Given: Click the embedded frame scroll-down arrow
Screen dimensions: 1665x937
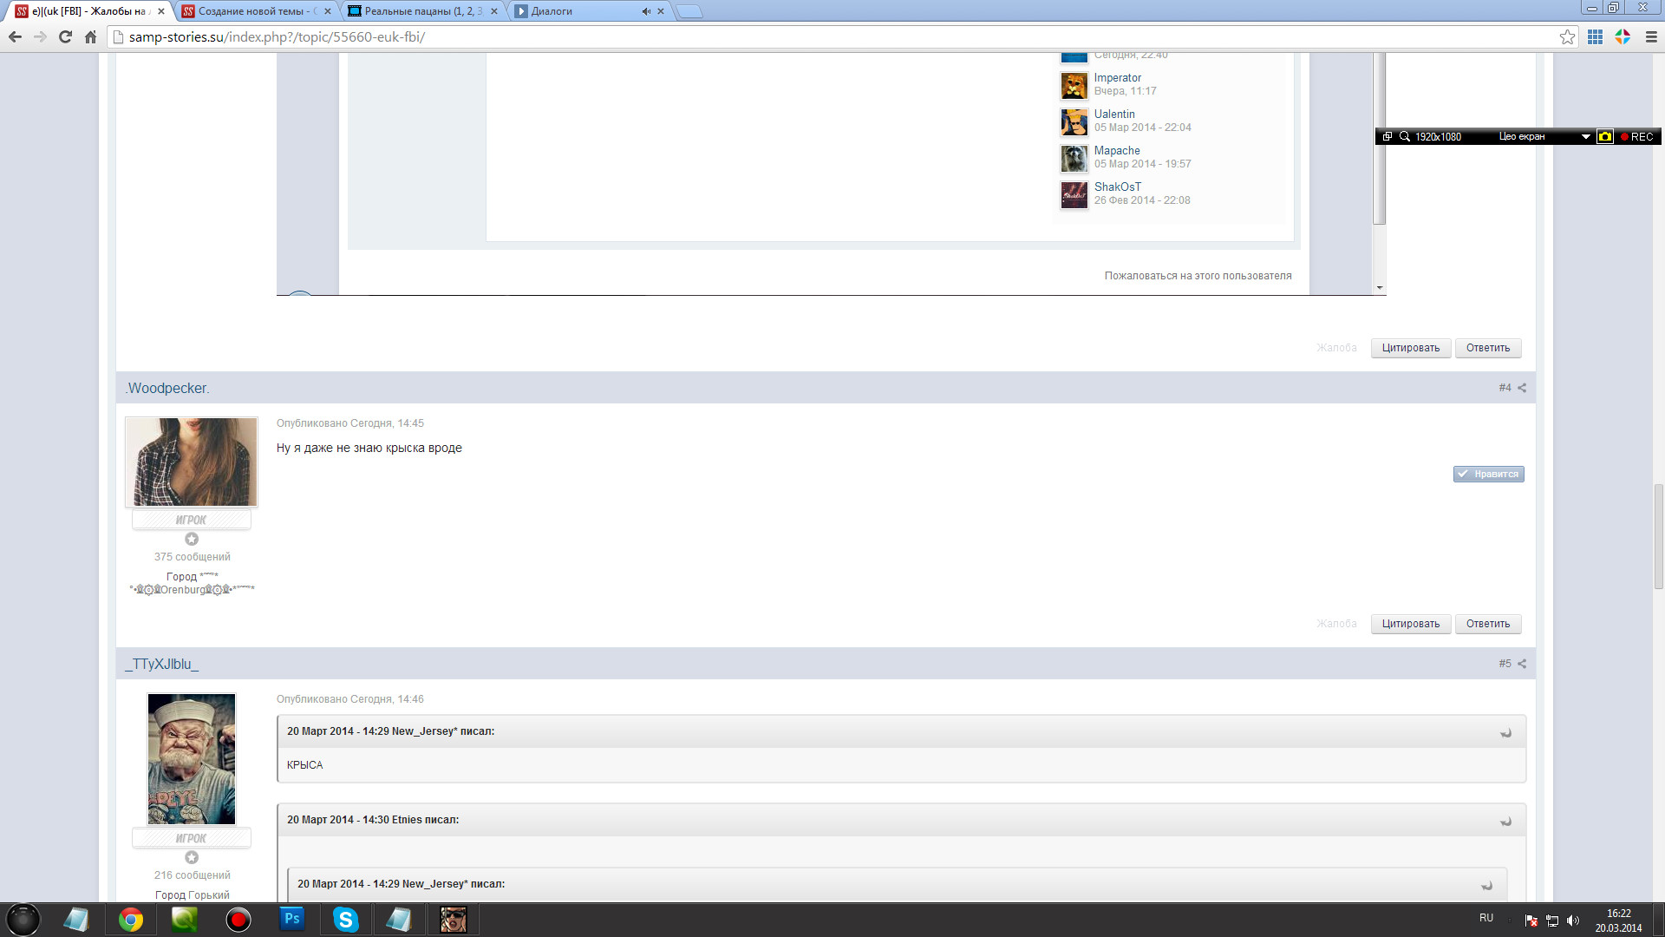Looking at the screenshot, I should click(x=1379, y=287).
